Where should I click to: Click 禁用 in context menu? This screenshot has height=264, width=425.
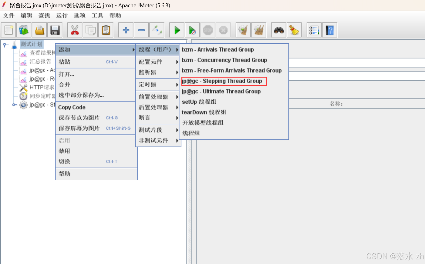tap(96, 151)
